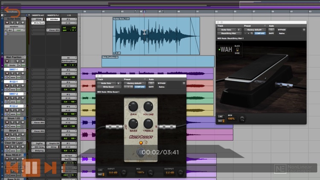Mute the SM57-1 track
This screenshot has width=320, height=180.
pyautogui.click(x=23, y=73)
